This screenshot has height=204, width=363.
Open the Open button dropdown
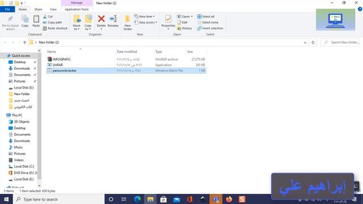coord(185,16)
